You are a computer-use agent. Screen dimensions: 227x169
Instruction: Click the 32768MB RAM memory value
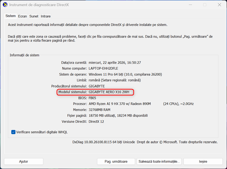click(99, 110)
